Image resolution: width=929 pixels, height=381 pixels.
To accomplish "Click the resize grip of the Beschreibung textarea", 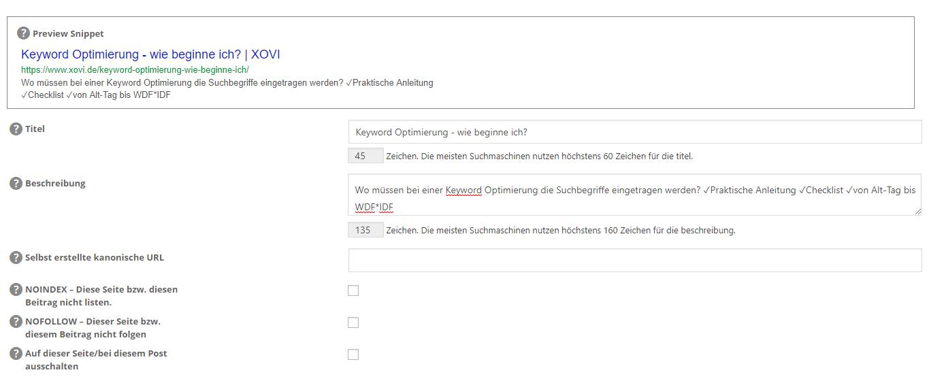I will 917,212.
